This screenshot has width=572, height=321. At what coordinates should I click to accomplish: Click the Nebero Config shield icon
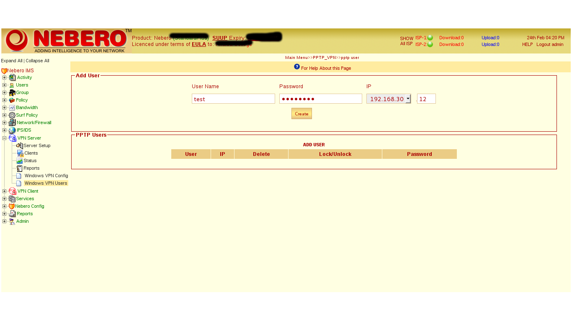12,206
